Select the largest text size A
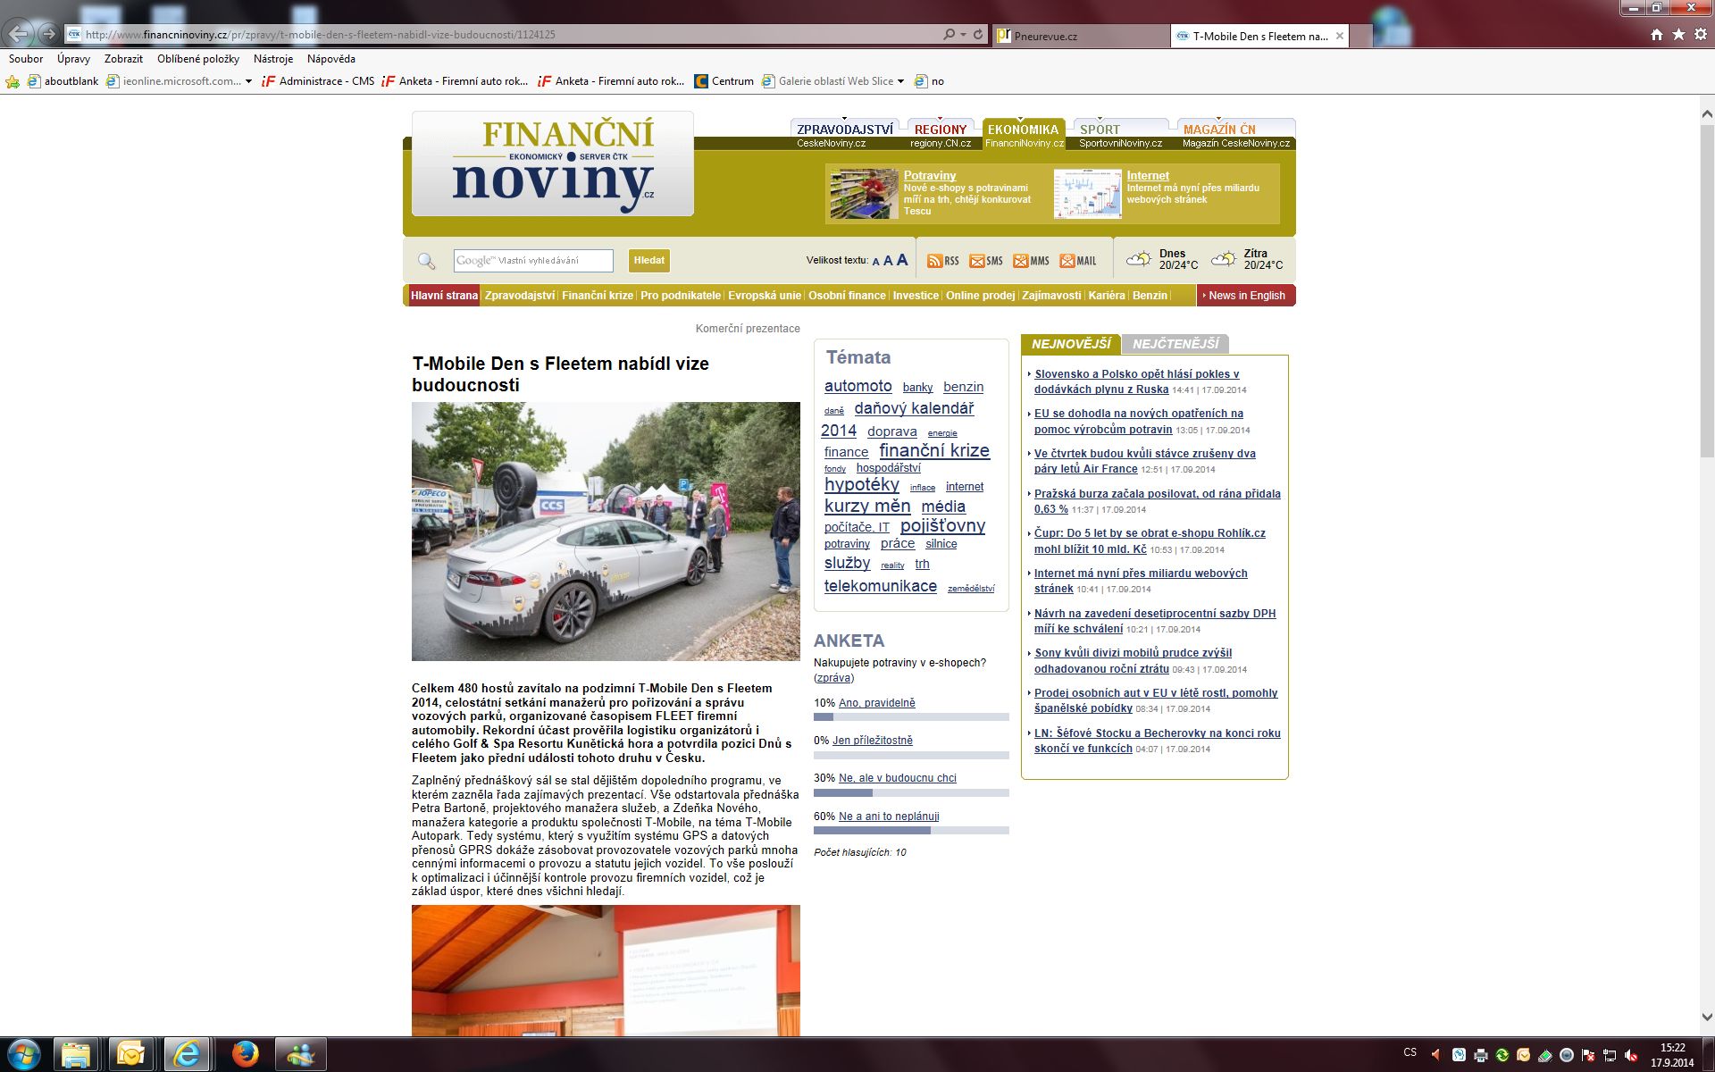This screenshot has height=1072, width=1715. tap(902, 260)
